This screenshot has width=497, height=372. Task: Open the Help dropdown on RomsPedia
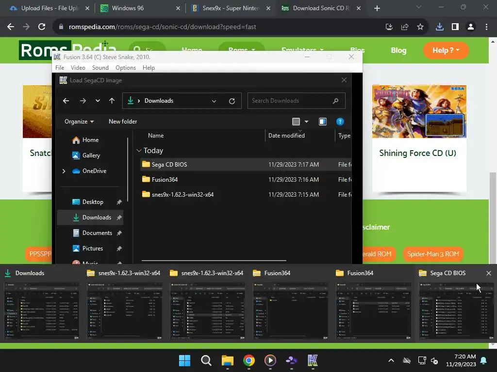click(x=446, y=50)
